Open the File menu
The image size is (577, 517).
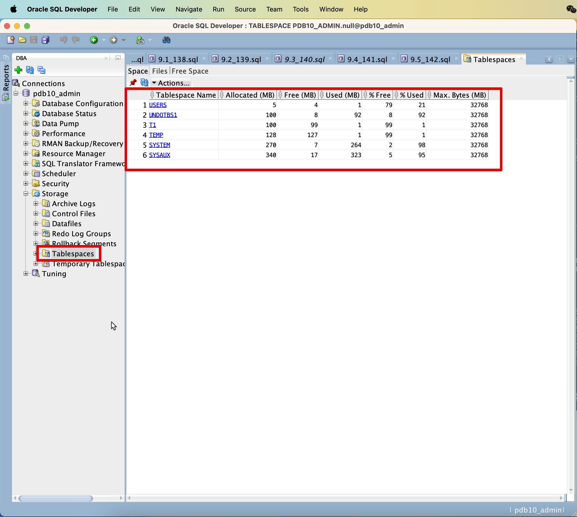113,9
